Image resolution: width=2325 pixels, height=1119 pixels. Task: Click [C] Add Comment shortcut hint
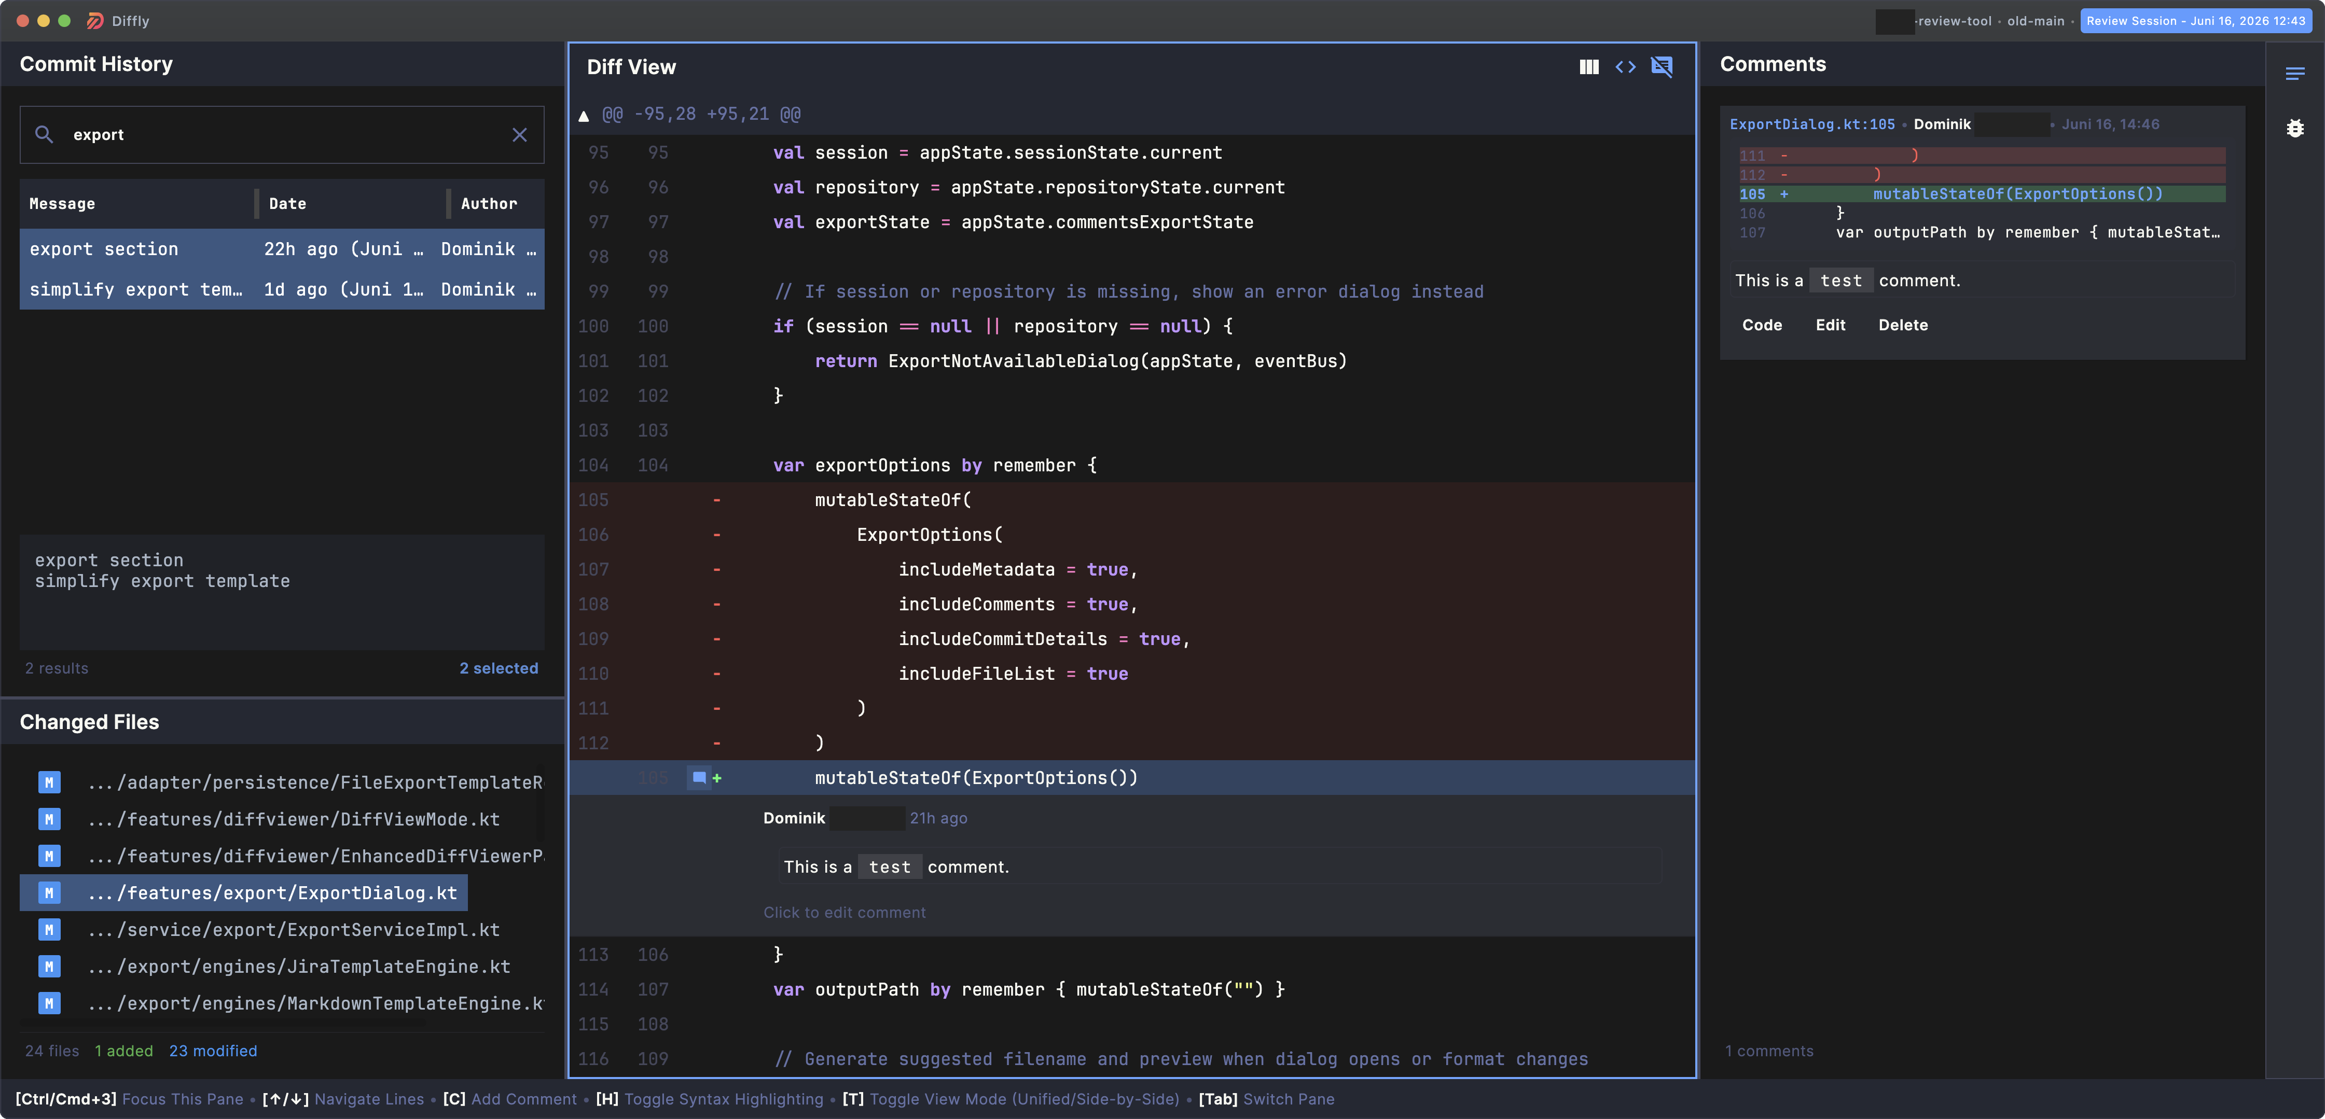[510, 1099]
